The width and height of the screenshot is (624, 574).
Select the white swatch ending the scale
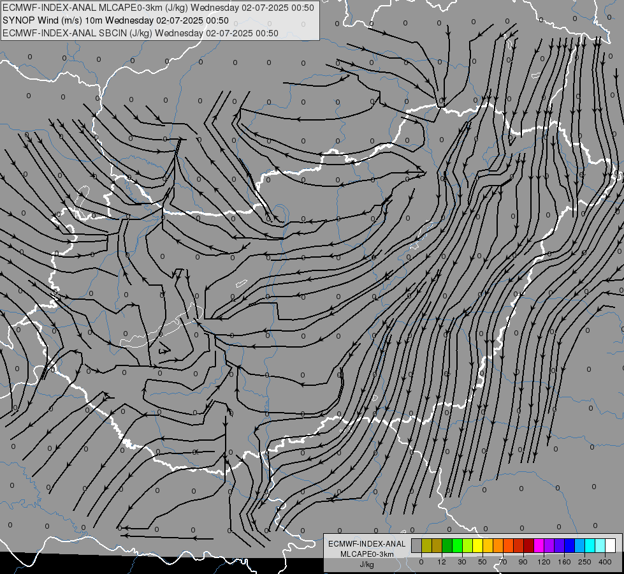click(x=611, y=545)
